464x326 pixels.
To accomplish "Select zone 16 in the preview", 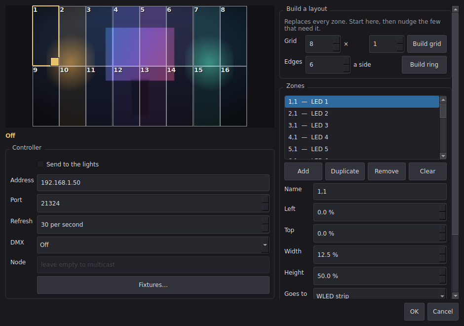I will [x=233, y=96].
